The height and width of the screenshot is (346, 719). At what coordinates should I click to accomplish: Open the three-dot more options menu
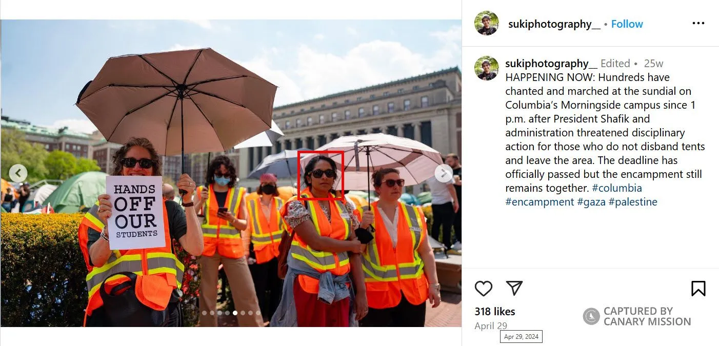pos(698,24)
